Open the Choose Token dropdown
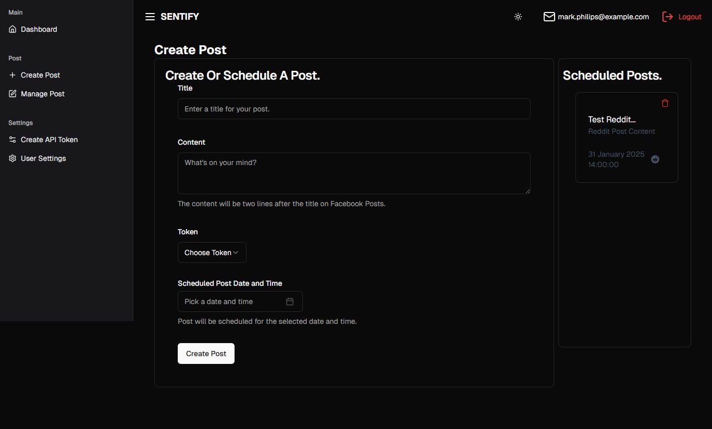The image size is (712, 429). 212,253
